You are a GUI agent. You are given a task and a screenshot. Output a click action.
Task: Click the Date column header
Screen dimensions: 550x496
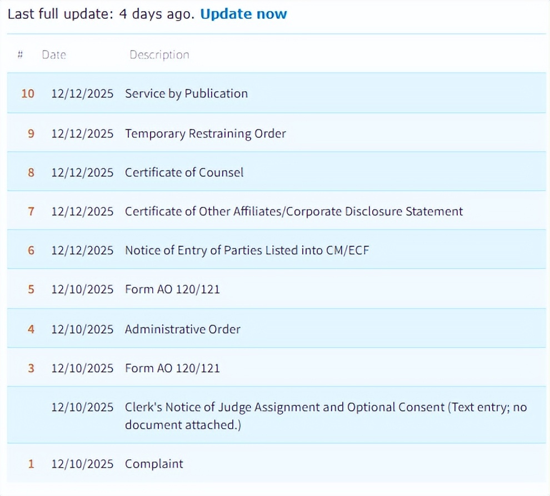(x=53, y=54)
